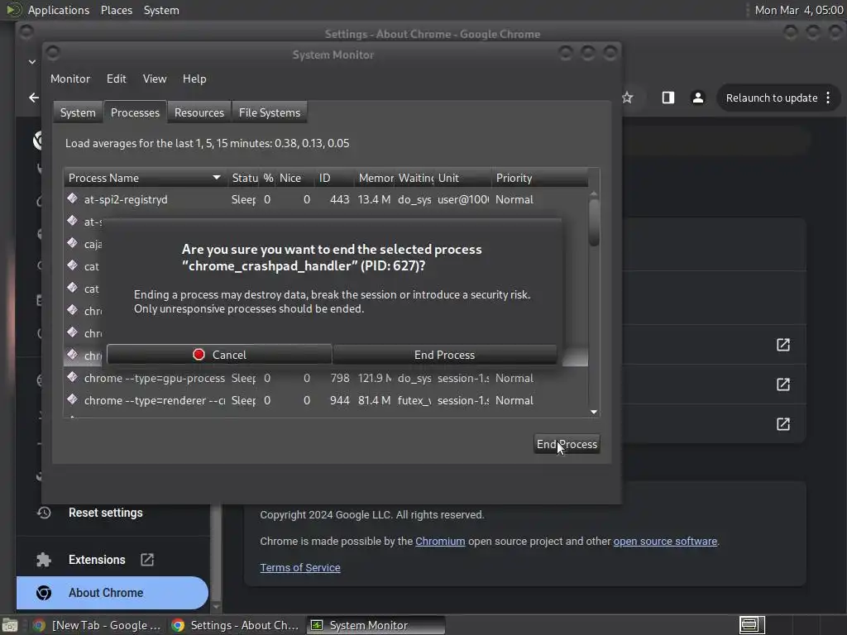The image size is (847, 635).
Task: Click the workspace switcher in bottom panel
Action: pos(752,625)
